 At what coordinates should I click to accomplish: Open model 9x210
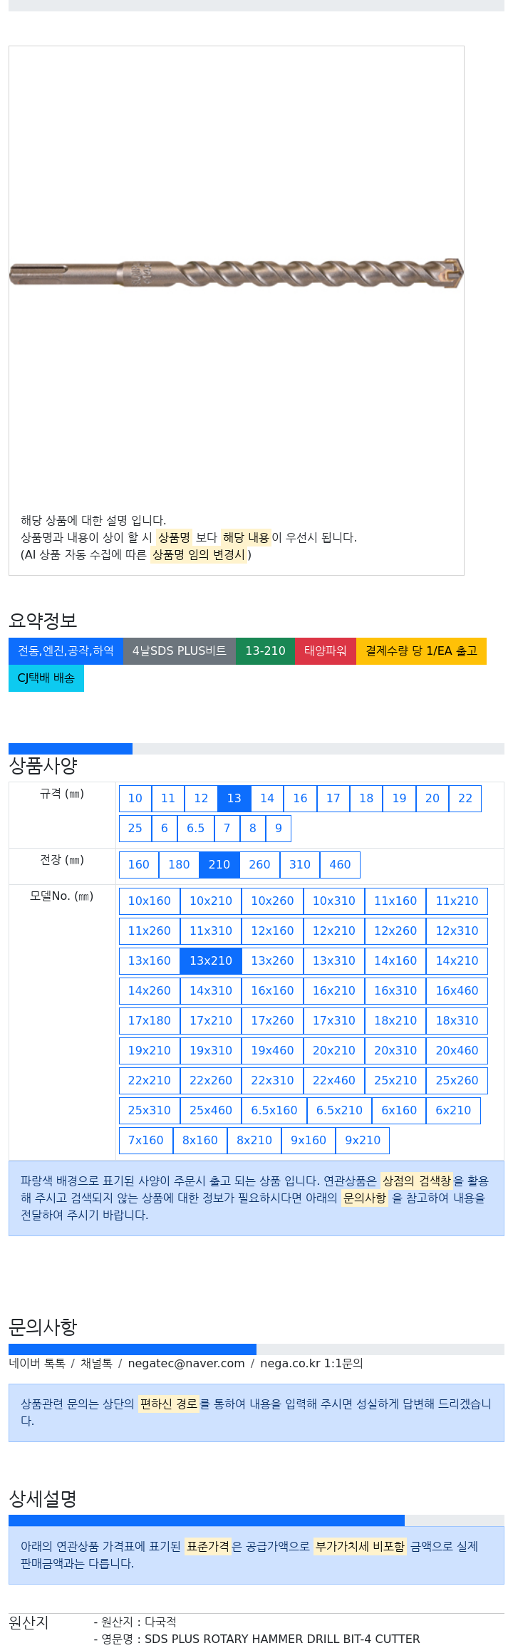pos(363,1141)
